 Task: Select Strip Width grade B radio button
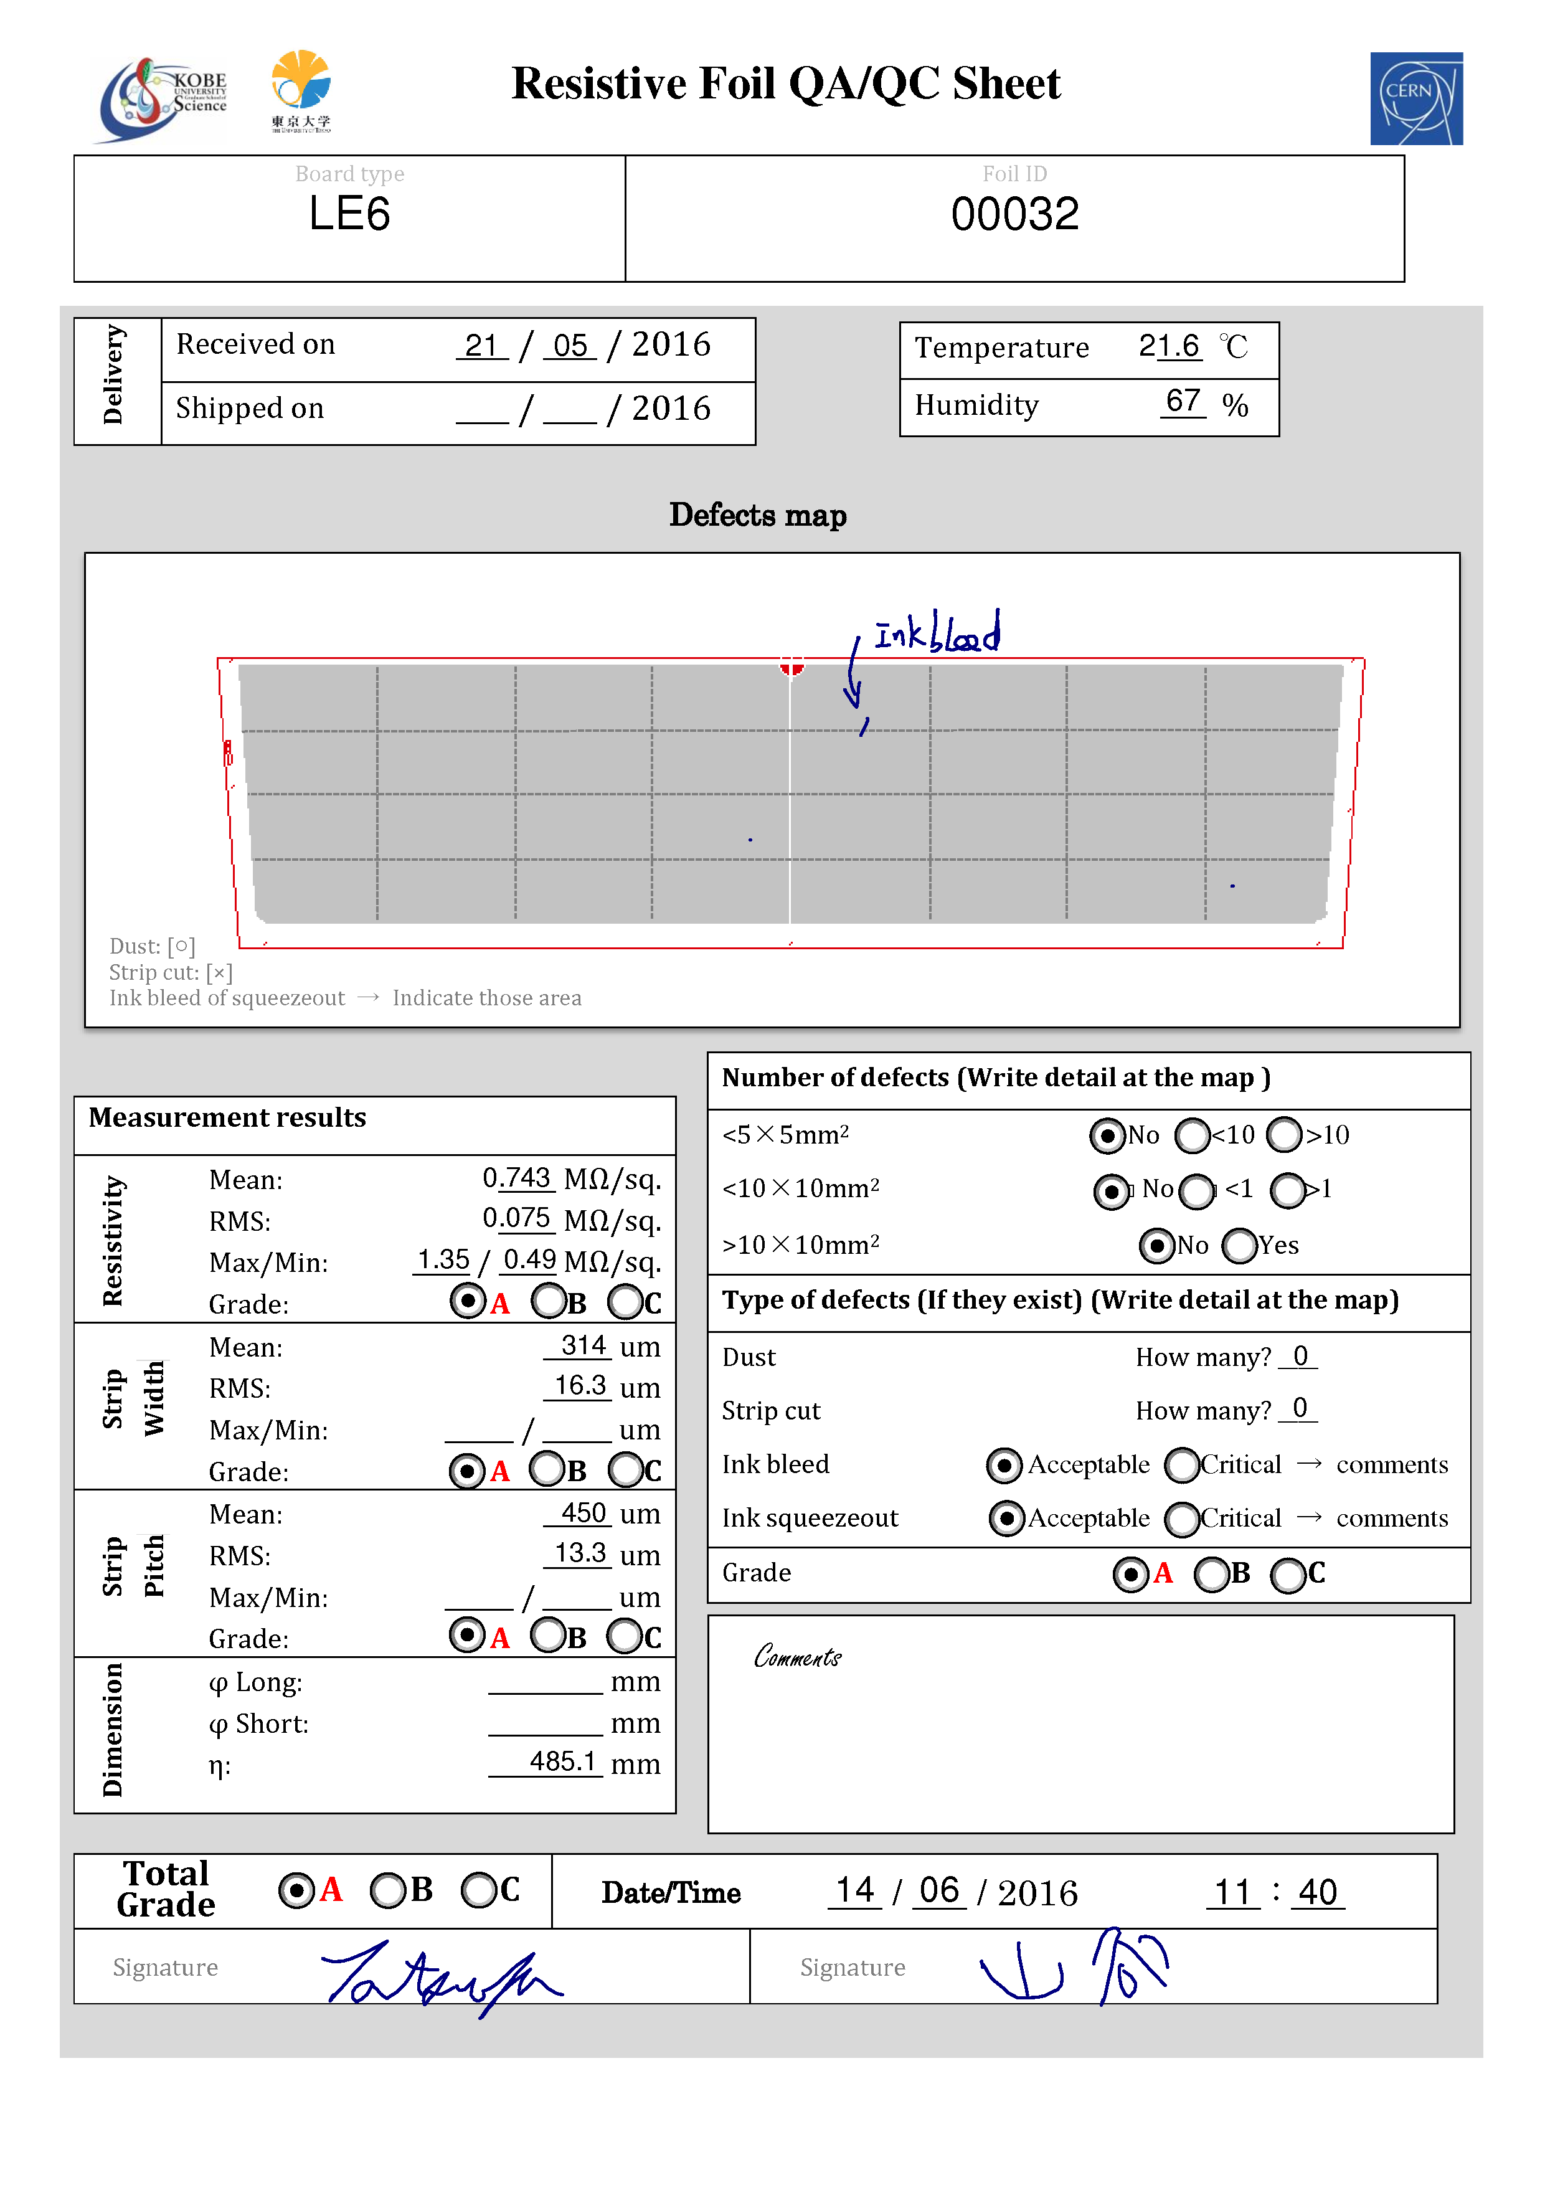point(548,1469)
